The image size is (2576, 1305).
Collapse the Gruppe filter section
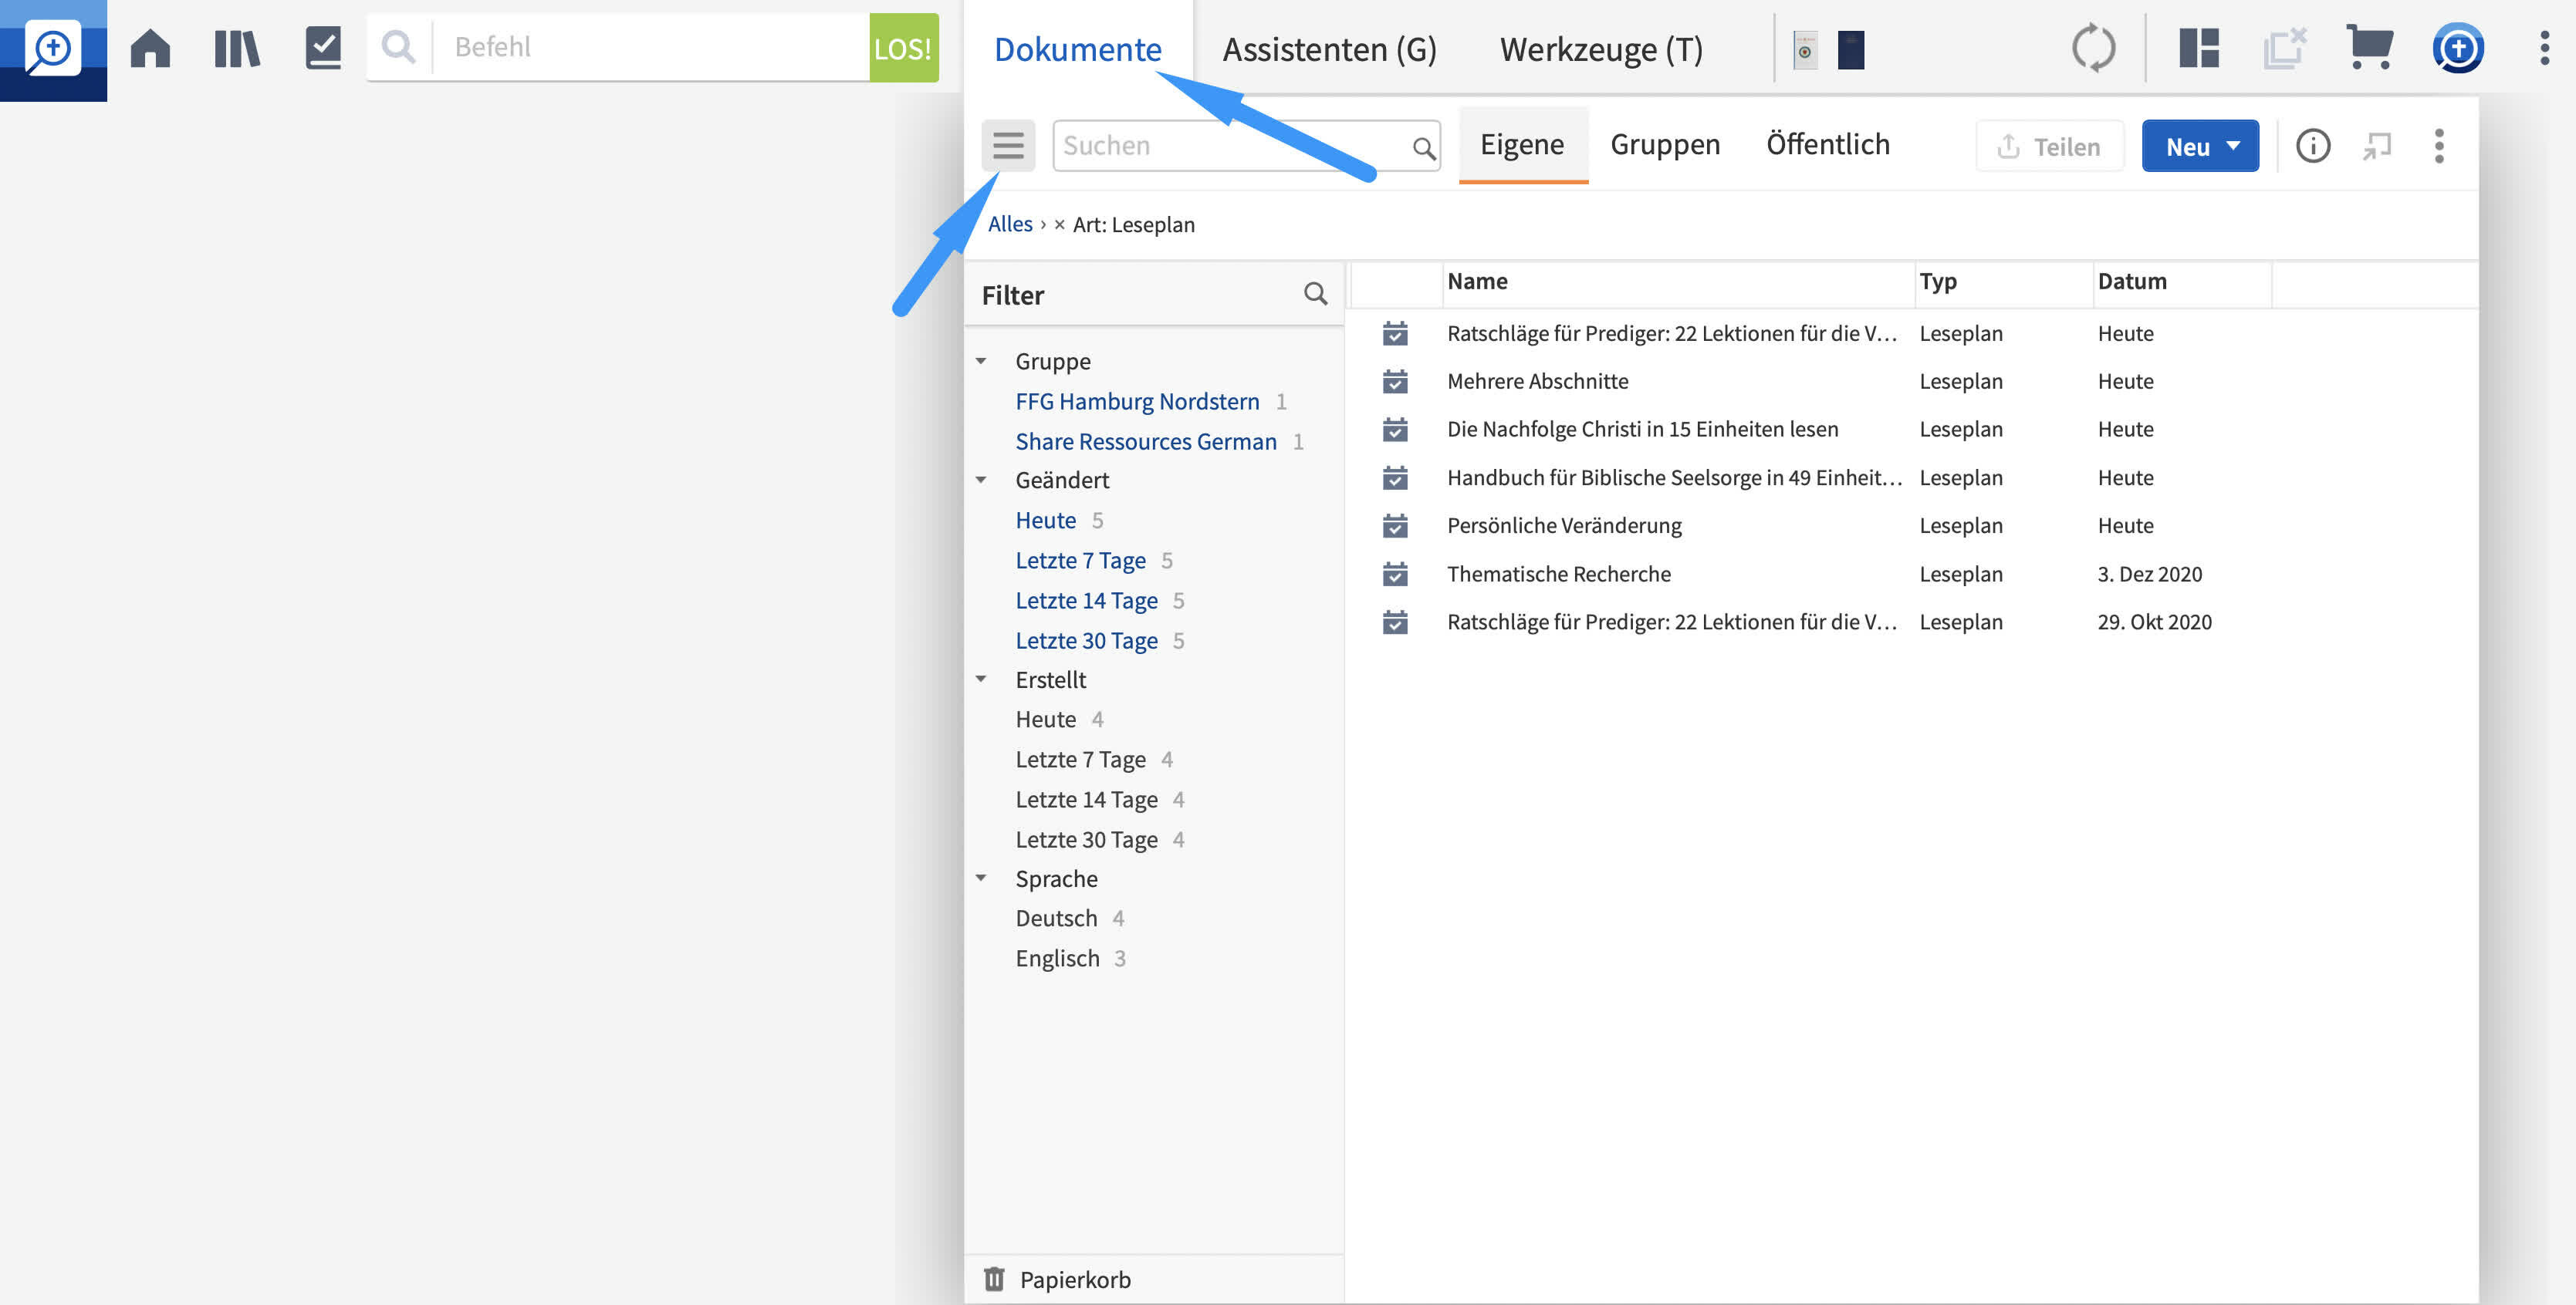click(x=981, y=361)
